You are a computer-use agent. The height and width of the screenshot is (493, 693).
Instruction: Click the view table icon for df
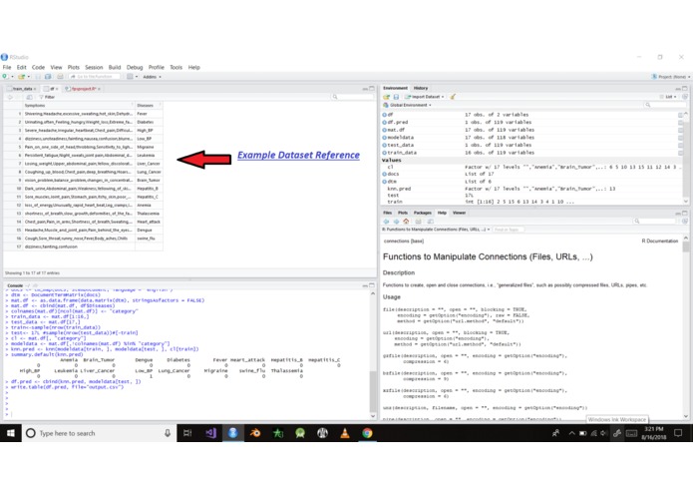[x=681, y=115]
